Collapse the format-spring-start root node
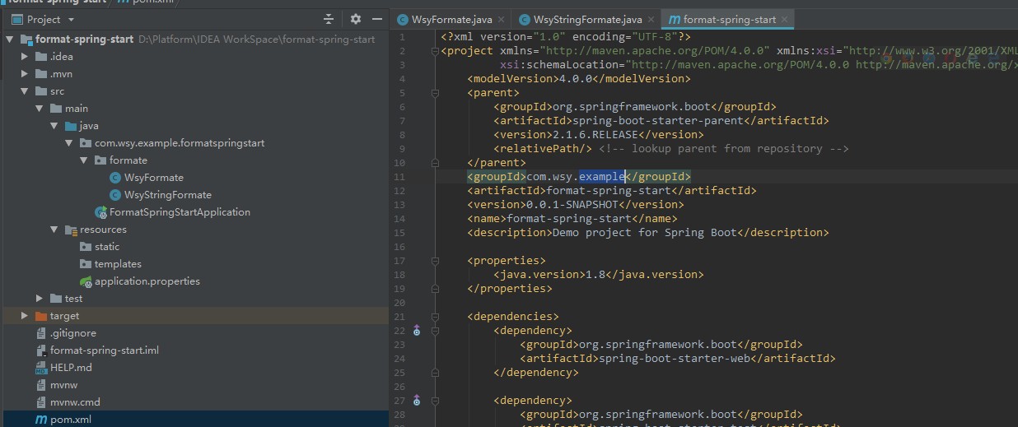This screenshot has width=1018, height=427. tap(10, 39)
